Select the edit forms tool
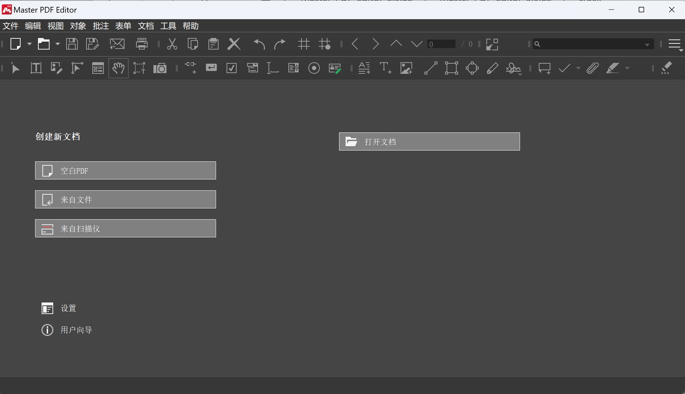The height and width of the screenshot is (394, 685). point(98,68)
